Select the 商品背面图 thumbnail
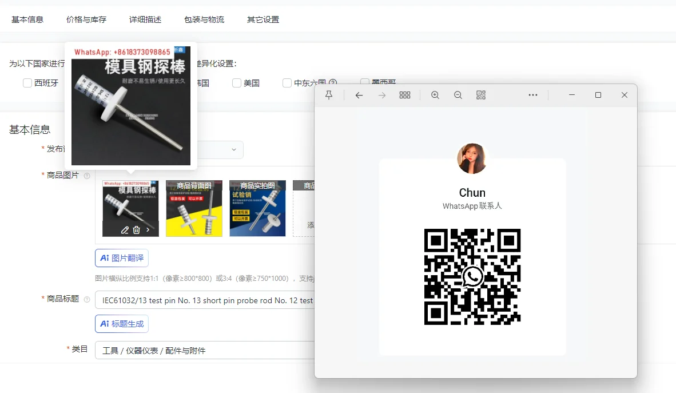 click(194, 209)
